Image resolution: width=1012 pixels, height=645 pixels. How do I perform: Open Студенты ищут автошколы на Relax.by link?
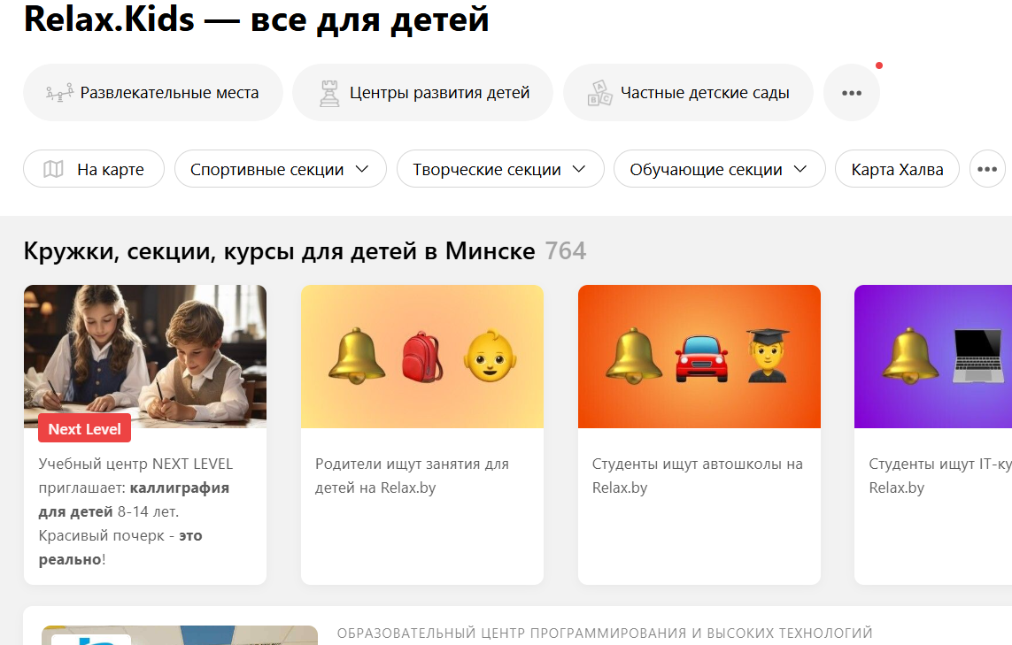pyautogui.click(x=697, y=475)
